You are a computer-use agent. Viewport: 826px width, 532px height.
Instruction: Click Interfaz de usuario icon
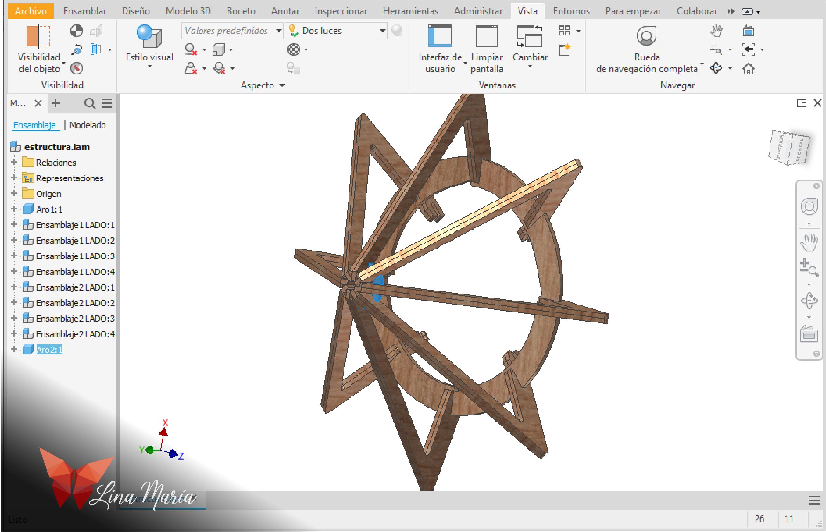tap(440, 36)
